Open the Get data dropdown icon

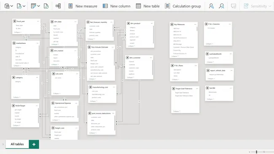tap(8, 6)
